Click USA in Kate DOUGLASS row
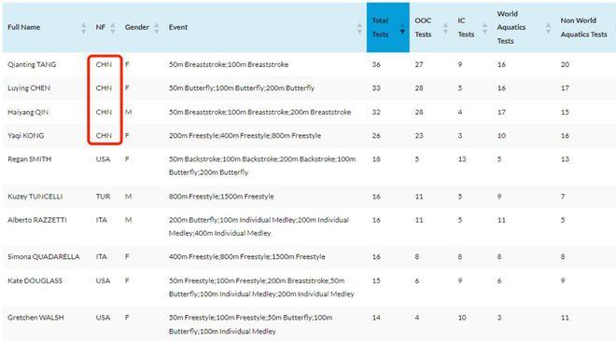 tap(103, 280)
